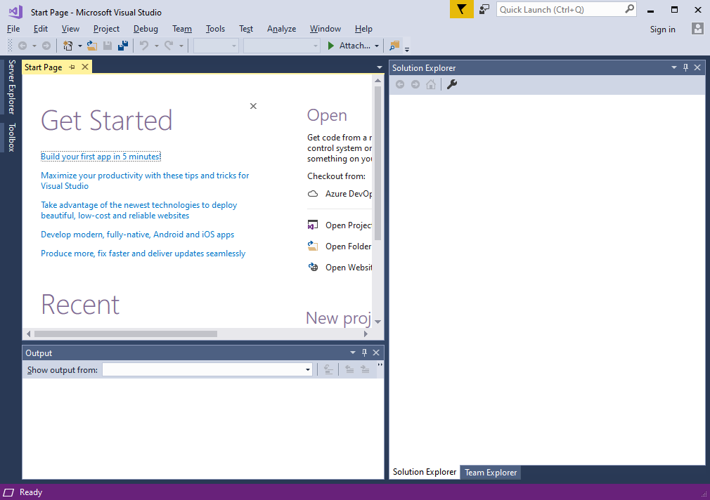The width and height of the screenshot is (710, 500).
Task: Click the Sign in link
Action: coord(662,29)
